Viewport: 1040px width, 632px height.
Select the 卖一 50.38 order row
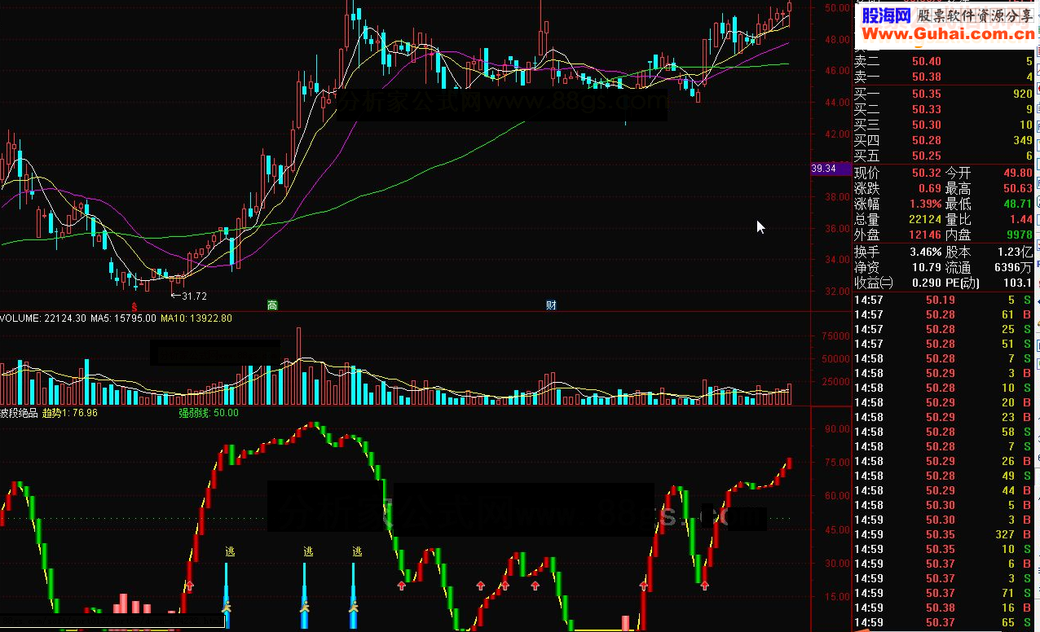pos(943,77)
